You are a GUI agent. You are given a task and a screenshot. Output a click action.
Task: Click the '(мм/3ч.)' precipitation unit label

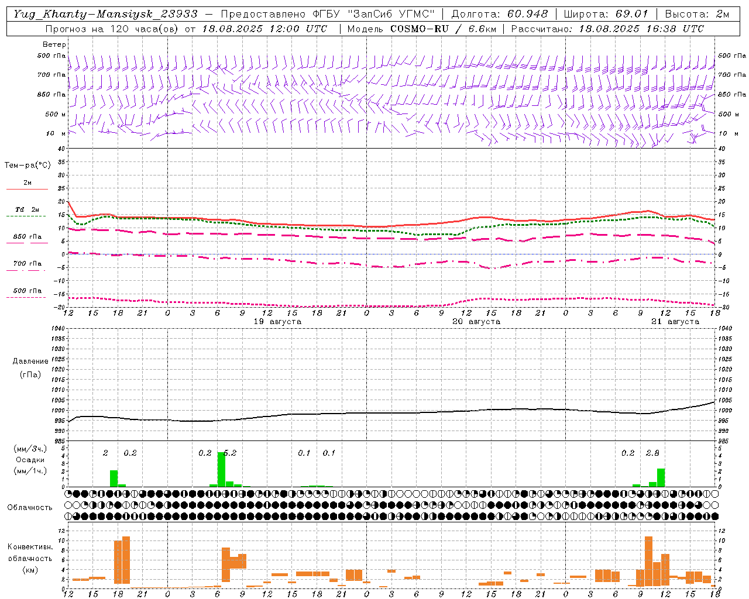[x=30, y=449]
